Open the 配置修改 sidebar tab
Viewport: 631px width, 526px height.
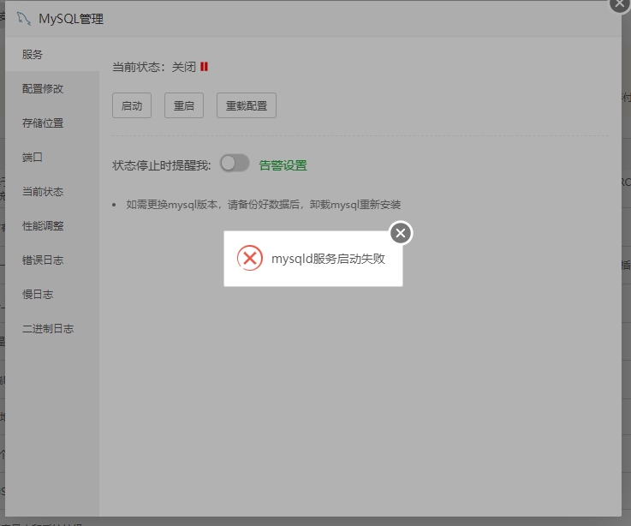click(x=52, y=88)
